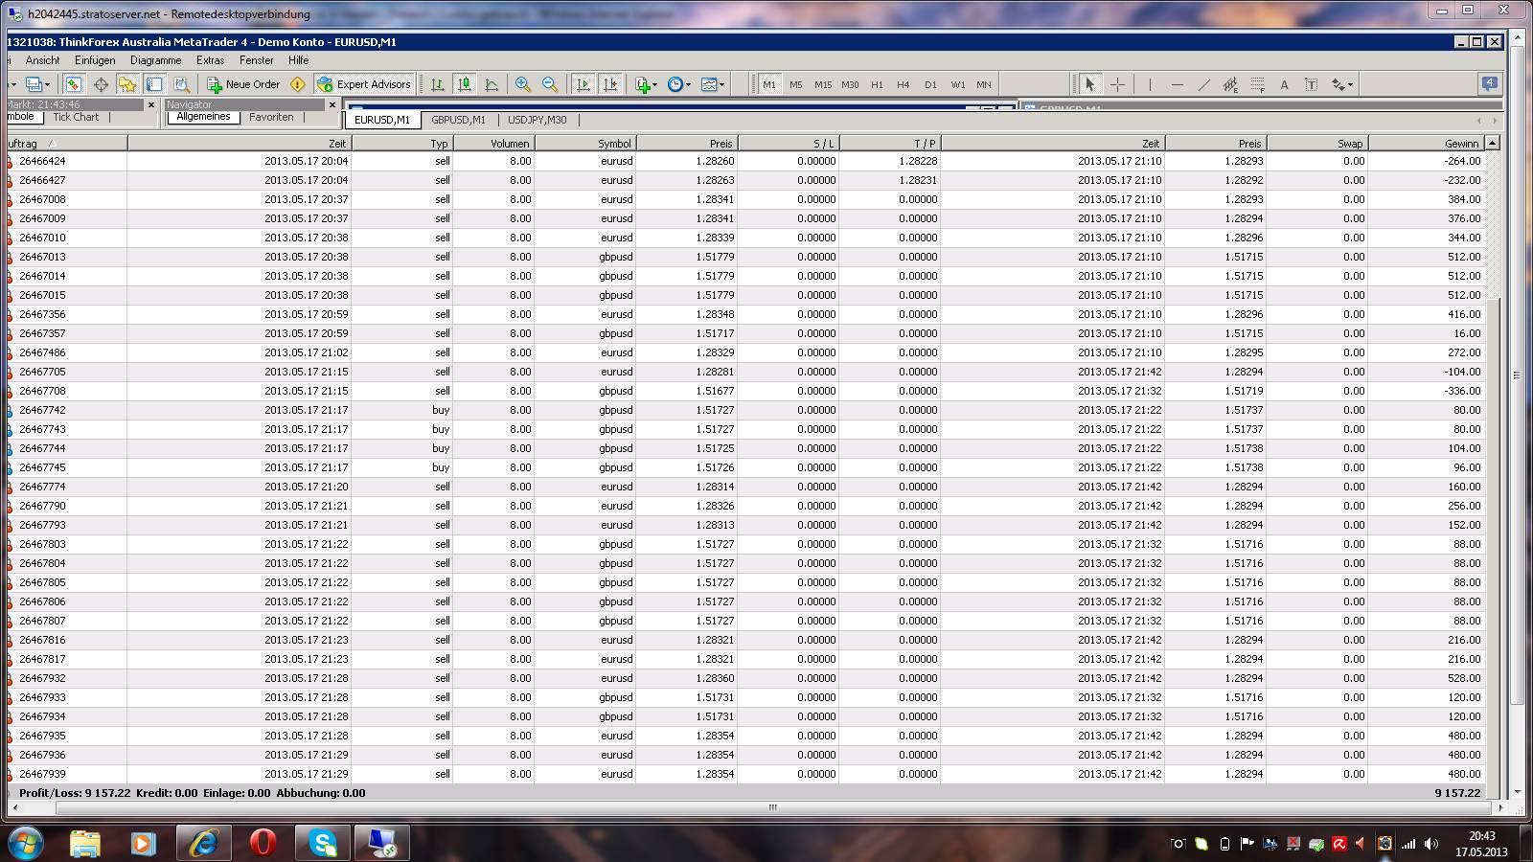1533x862 pixels.
Task: Switch to M30 timeframe
Action: coord(850,84)
